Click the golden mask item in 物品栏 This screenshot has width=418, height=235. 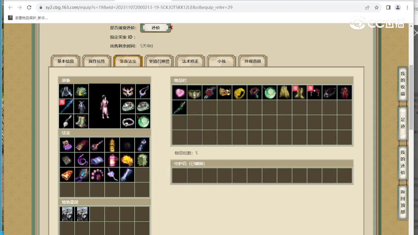[x=224, y=92]
